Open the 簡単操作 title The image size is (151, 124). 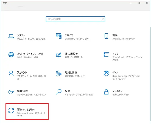click(22, 91)
